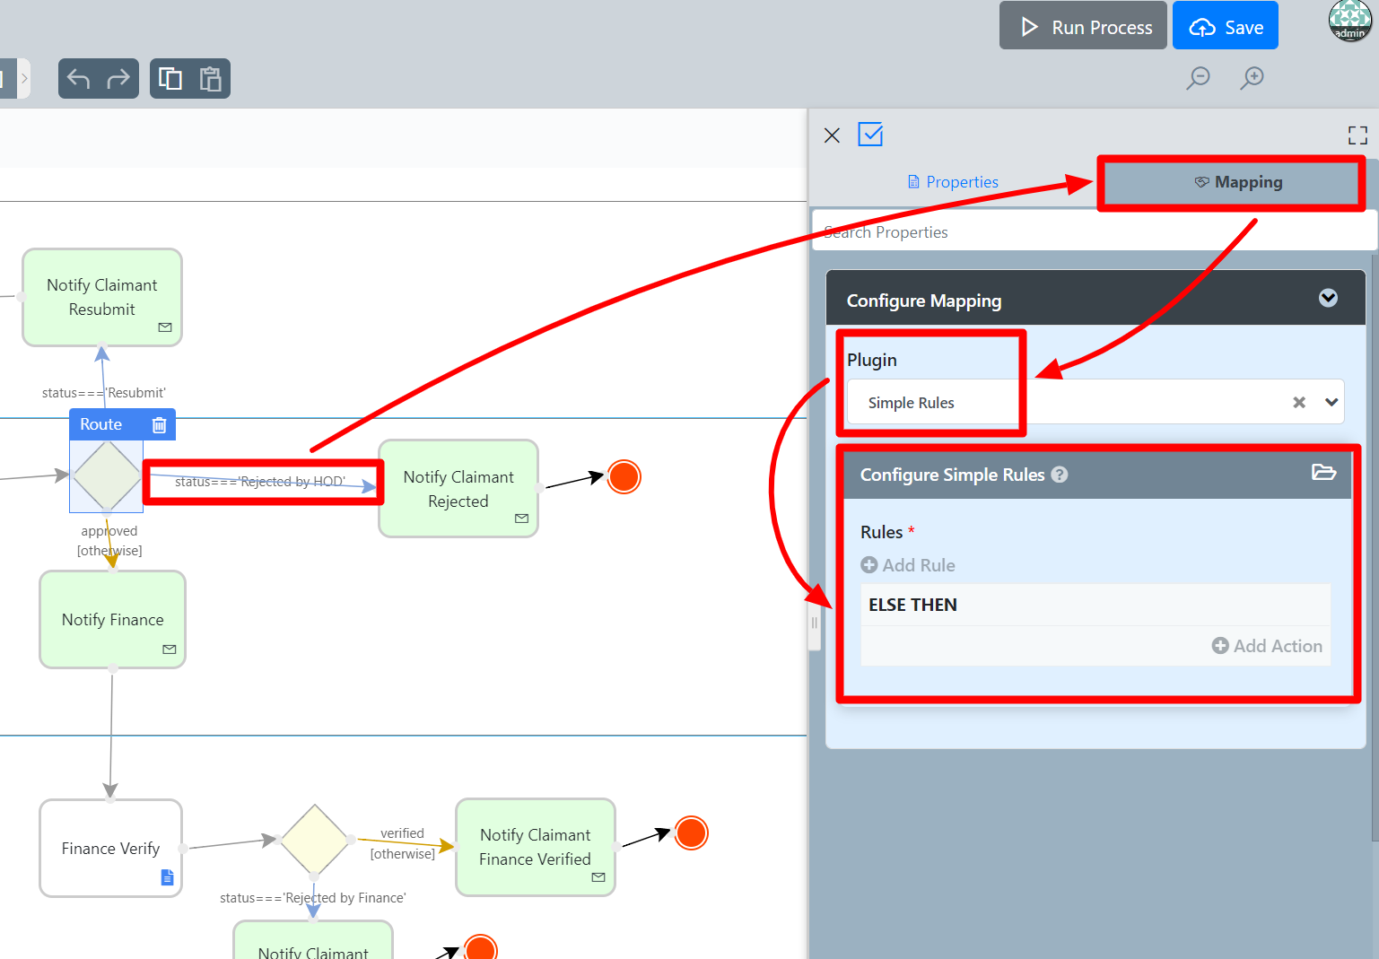Image resolution: width=1379 pixels, height=959 pixels.
Task: Click the status==='Rejected by HOD' transition label
Action: [x=260, y=482]
